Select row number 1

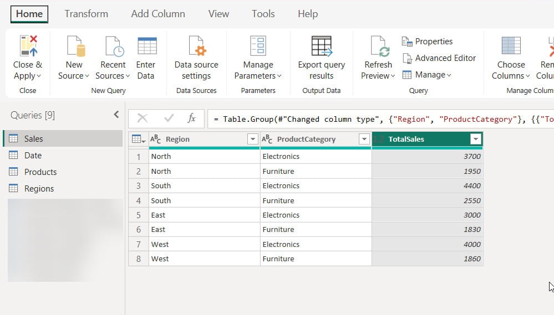pyautogui.click(x=139, y=156)
